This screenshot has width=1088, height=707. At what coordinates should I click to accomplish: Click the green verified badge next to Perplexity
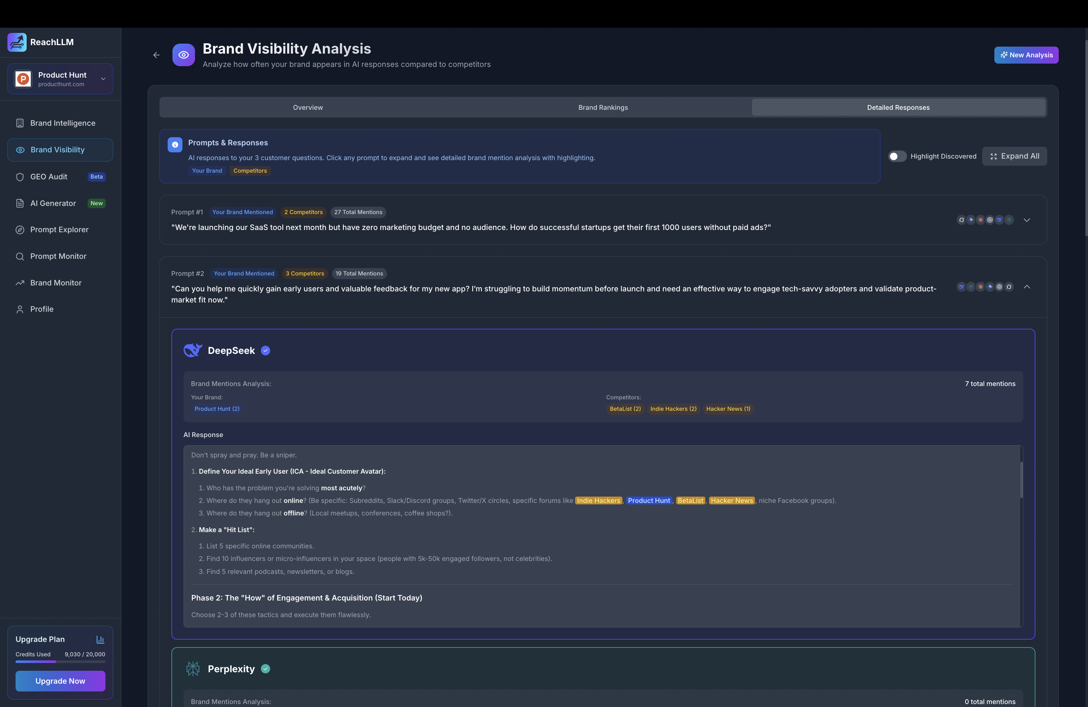pos(266,669)
